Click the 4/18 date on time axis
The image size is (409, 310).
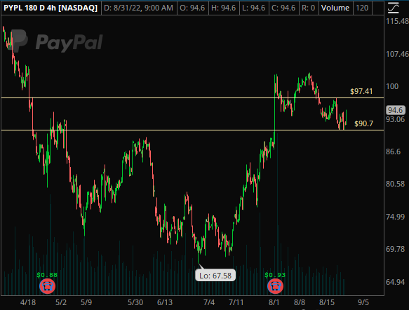28,302
